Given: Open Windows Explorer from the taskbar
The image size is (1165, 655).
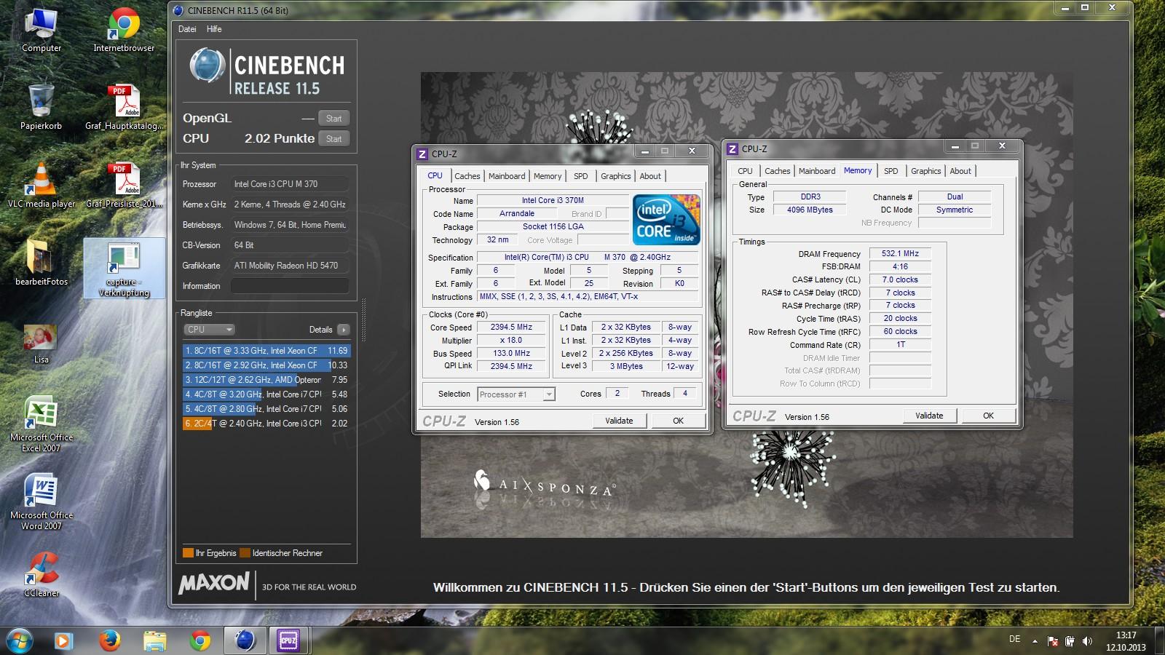Looking at the screenshot, I should pyautogui.click(x=154, y=640).
